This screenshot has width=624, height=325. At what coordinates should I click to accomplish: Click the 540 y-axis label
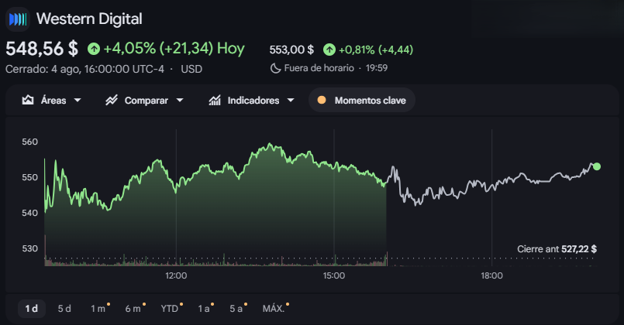(x=30, y=213)
